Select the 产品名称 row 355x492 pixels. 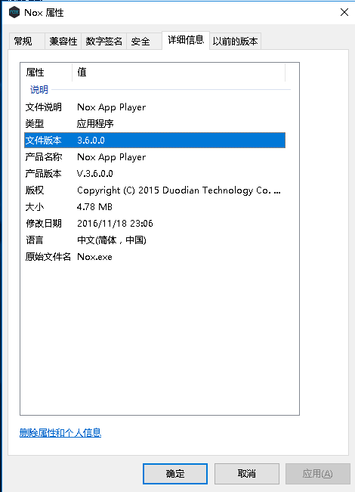(x=155, y=157)
